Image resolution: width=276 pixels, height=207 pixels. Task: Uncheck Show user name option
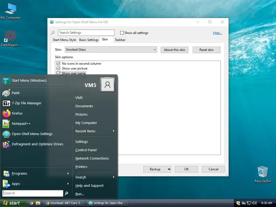click(x=58, y=73)
